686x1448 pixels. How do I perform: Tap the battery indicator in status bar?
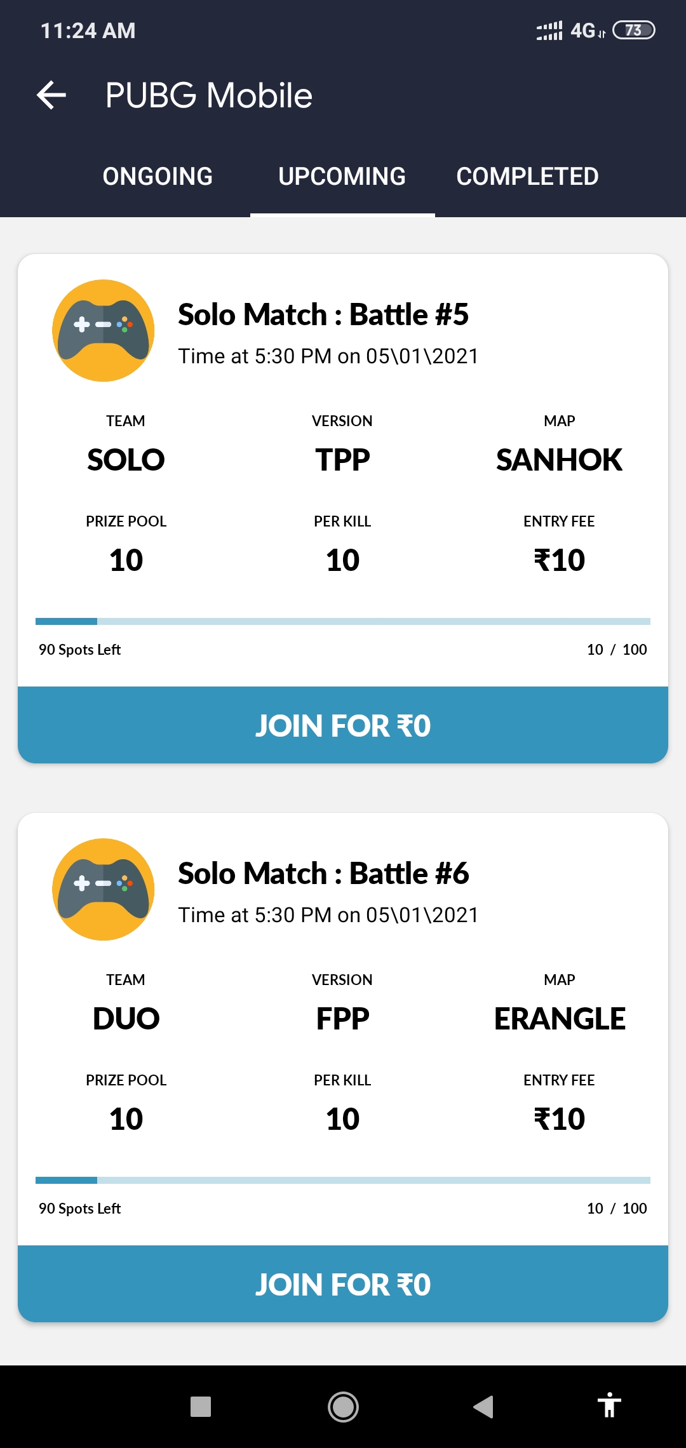(633, 30)
